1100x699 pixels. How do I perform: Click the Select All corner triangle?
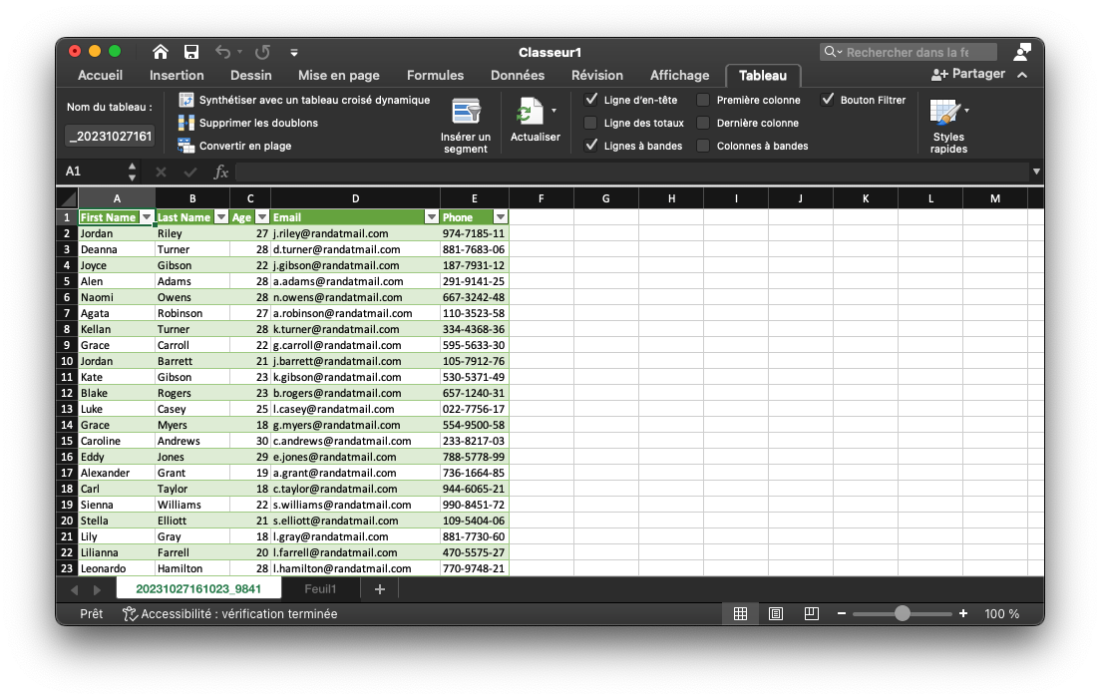68,198
